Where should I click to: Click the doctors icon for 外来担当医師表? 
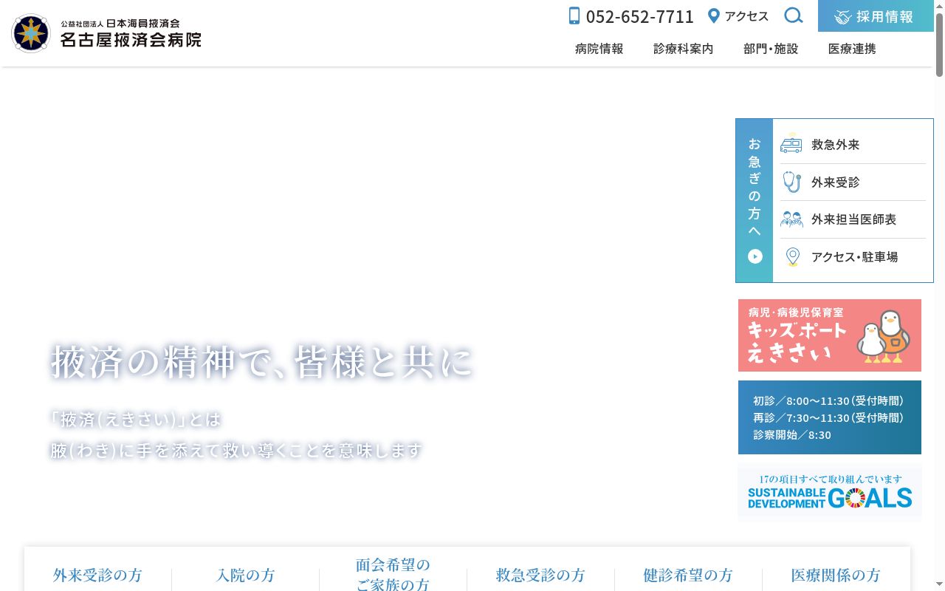coord(791,219)
